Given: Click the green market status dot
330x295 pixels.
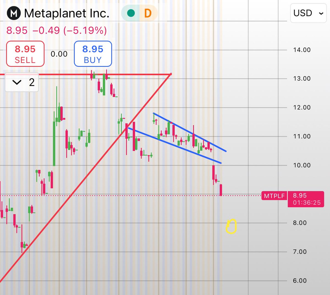Looking at the screenshot, I should 131,13.
